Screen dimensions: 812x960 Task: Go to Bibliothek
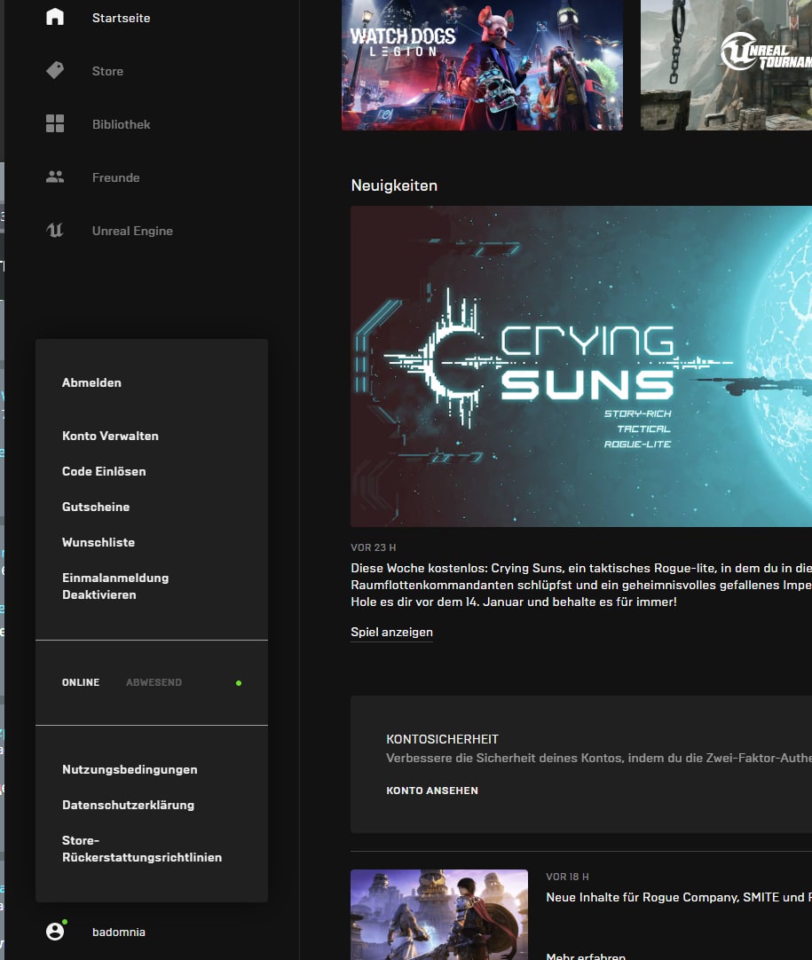(122, 124)
